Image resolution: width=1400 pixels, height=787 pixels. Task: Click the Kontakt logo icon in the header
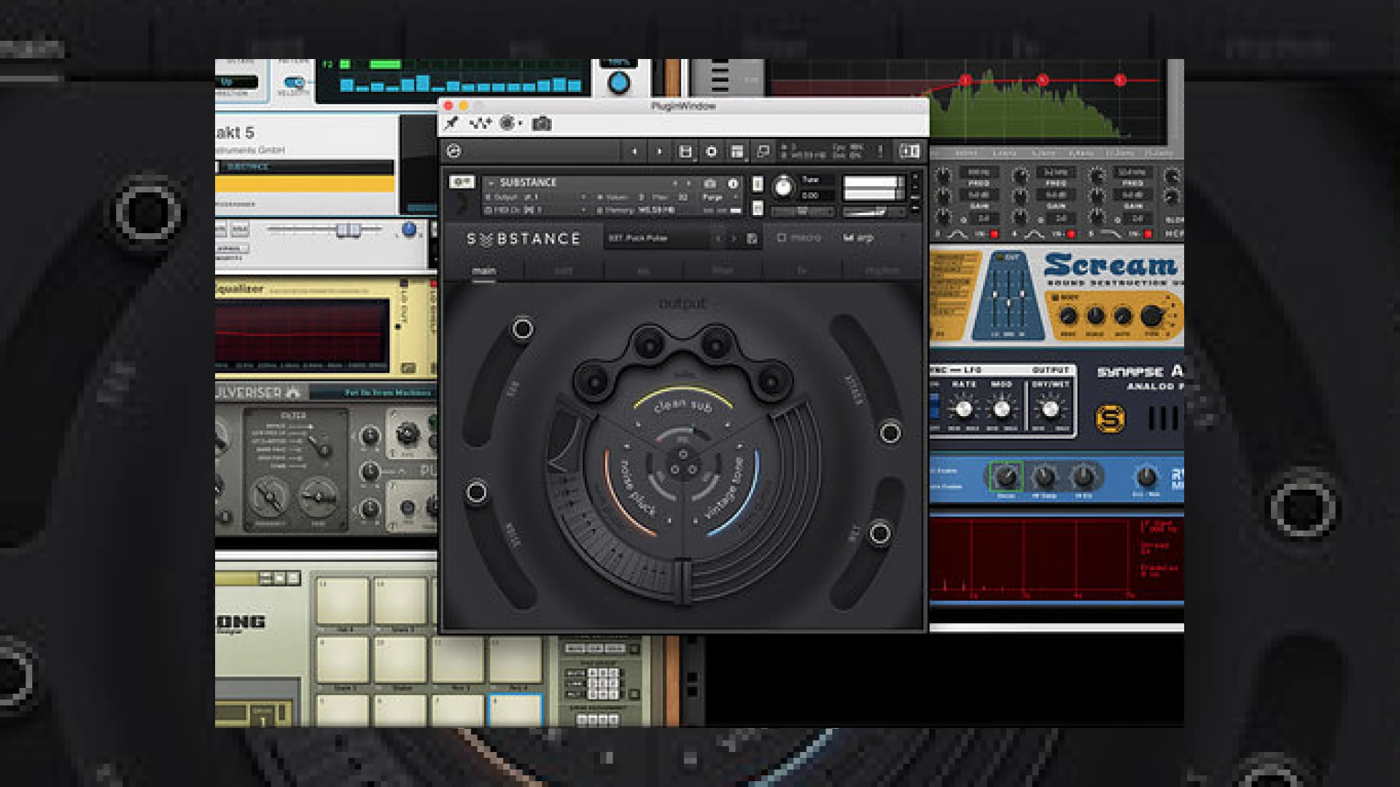coord(454,151)
